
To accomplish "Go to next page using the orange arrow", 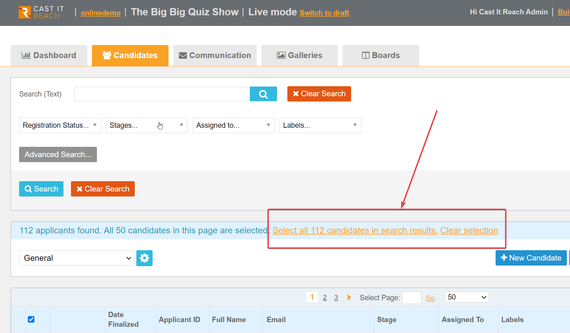I will (349, 297).
